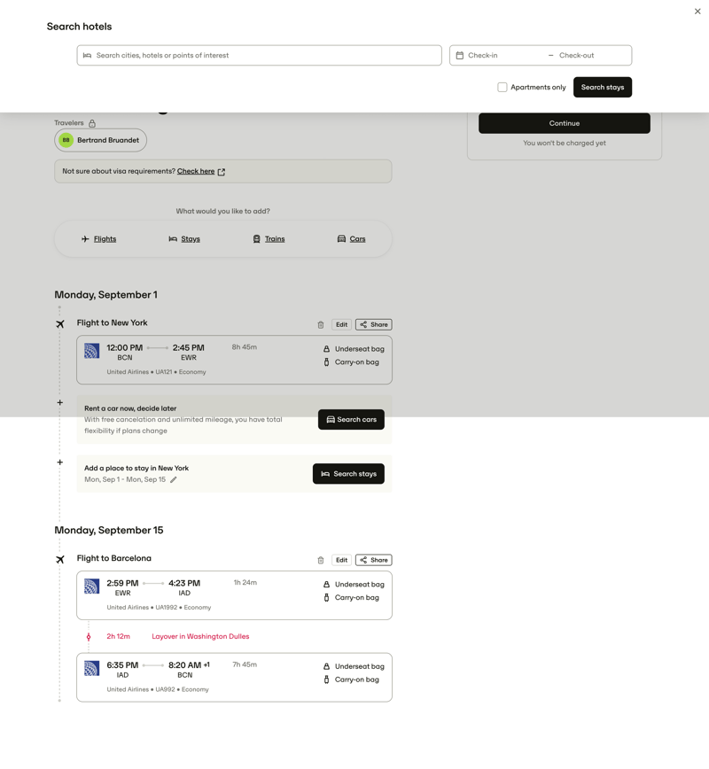Open Share for the Flight to Barcelona

(373, 559)
